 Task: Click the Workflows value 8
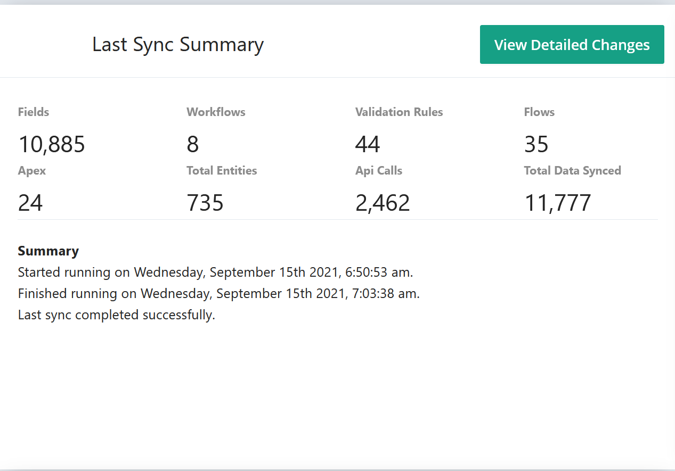[193, 144]
